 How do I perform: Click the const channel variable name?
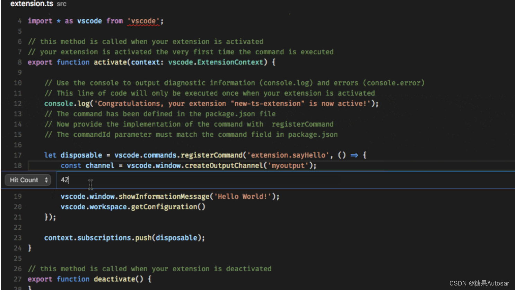(x=99, y=166)
